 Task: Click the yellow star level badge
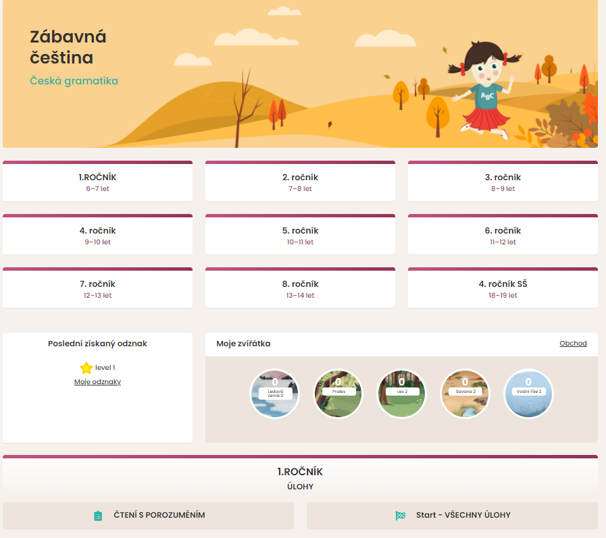(x=86, y=368)
